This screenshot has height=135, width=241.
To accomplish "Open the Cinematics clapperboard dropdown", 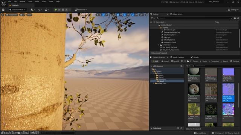I will 47,10.
